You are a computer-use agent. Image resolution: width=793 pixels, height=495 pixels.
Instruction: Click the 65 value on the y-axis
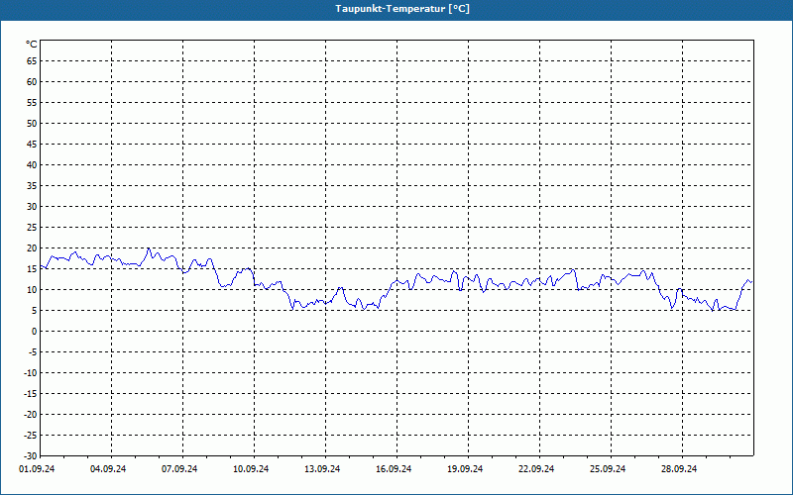click(x=32, y=61)
